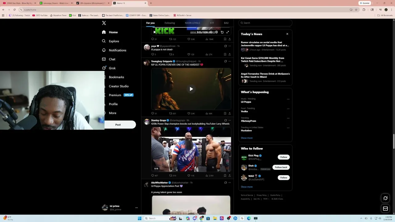The width and height of the screenshot is (395, 222).
Task: Open more options on Stanley Graps post
Action: point(229,120)
